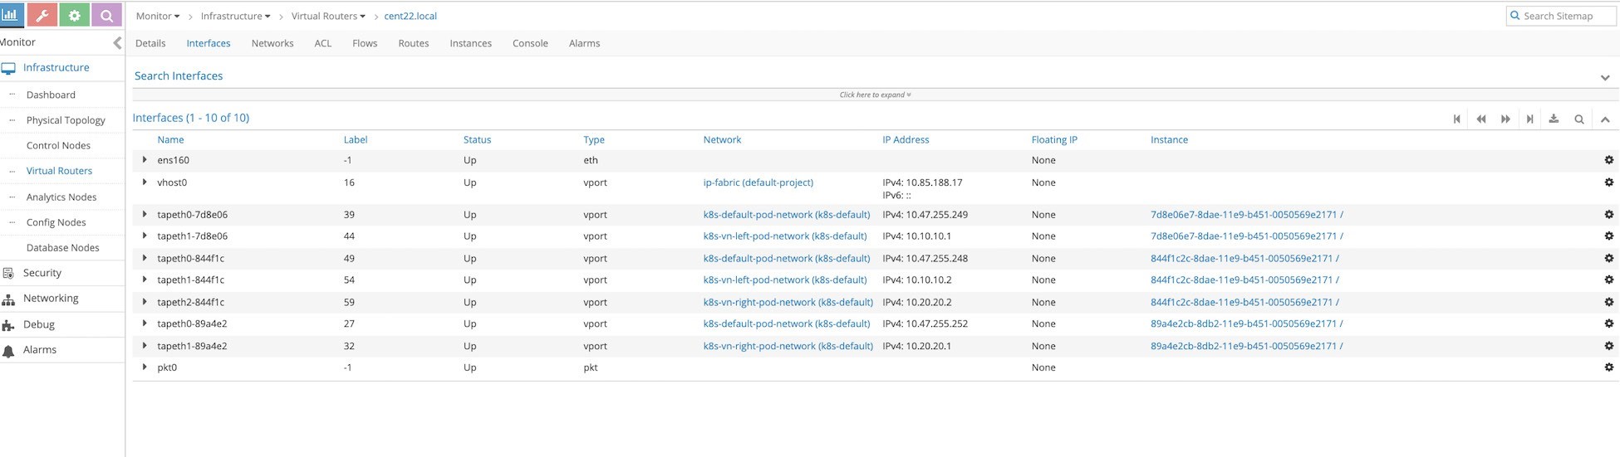Open gear menu for tapeth0-7d8e06 row
1620x457 pixels.
click(1608, 214)
